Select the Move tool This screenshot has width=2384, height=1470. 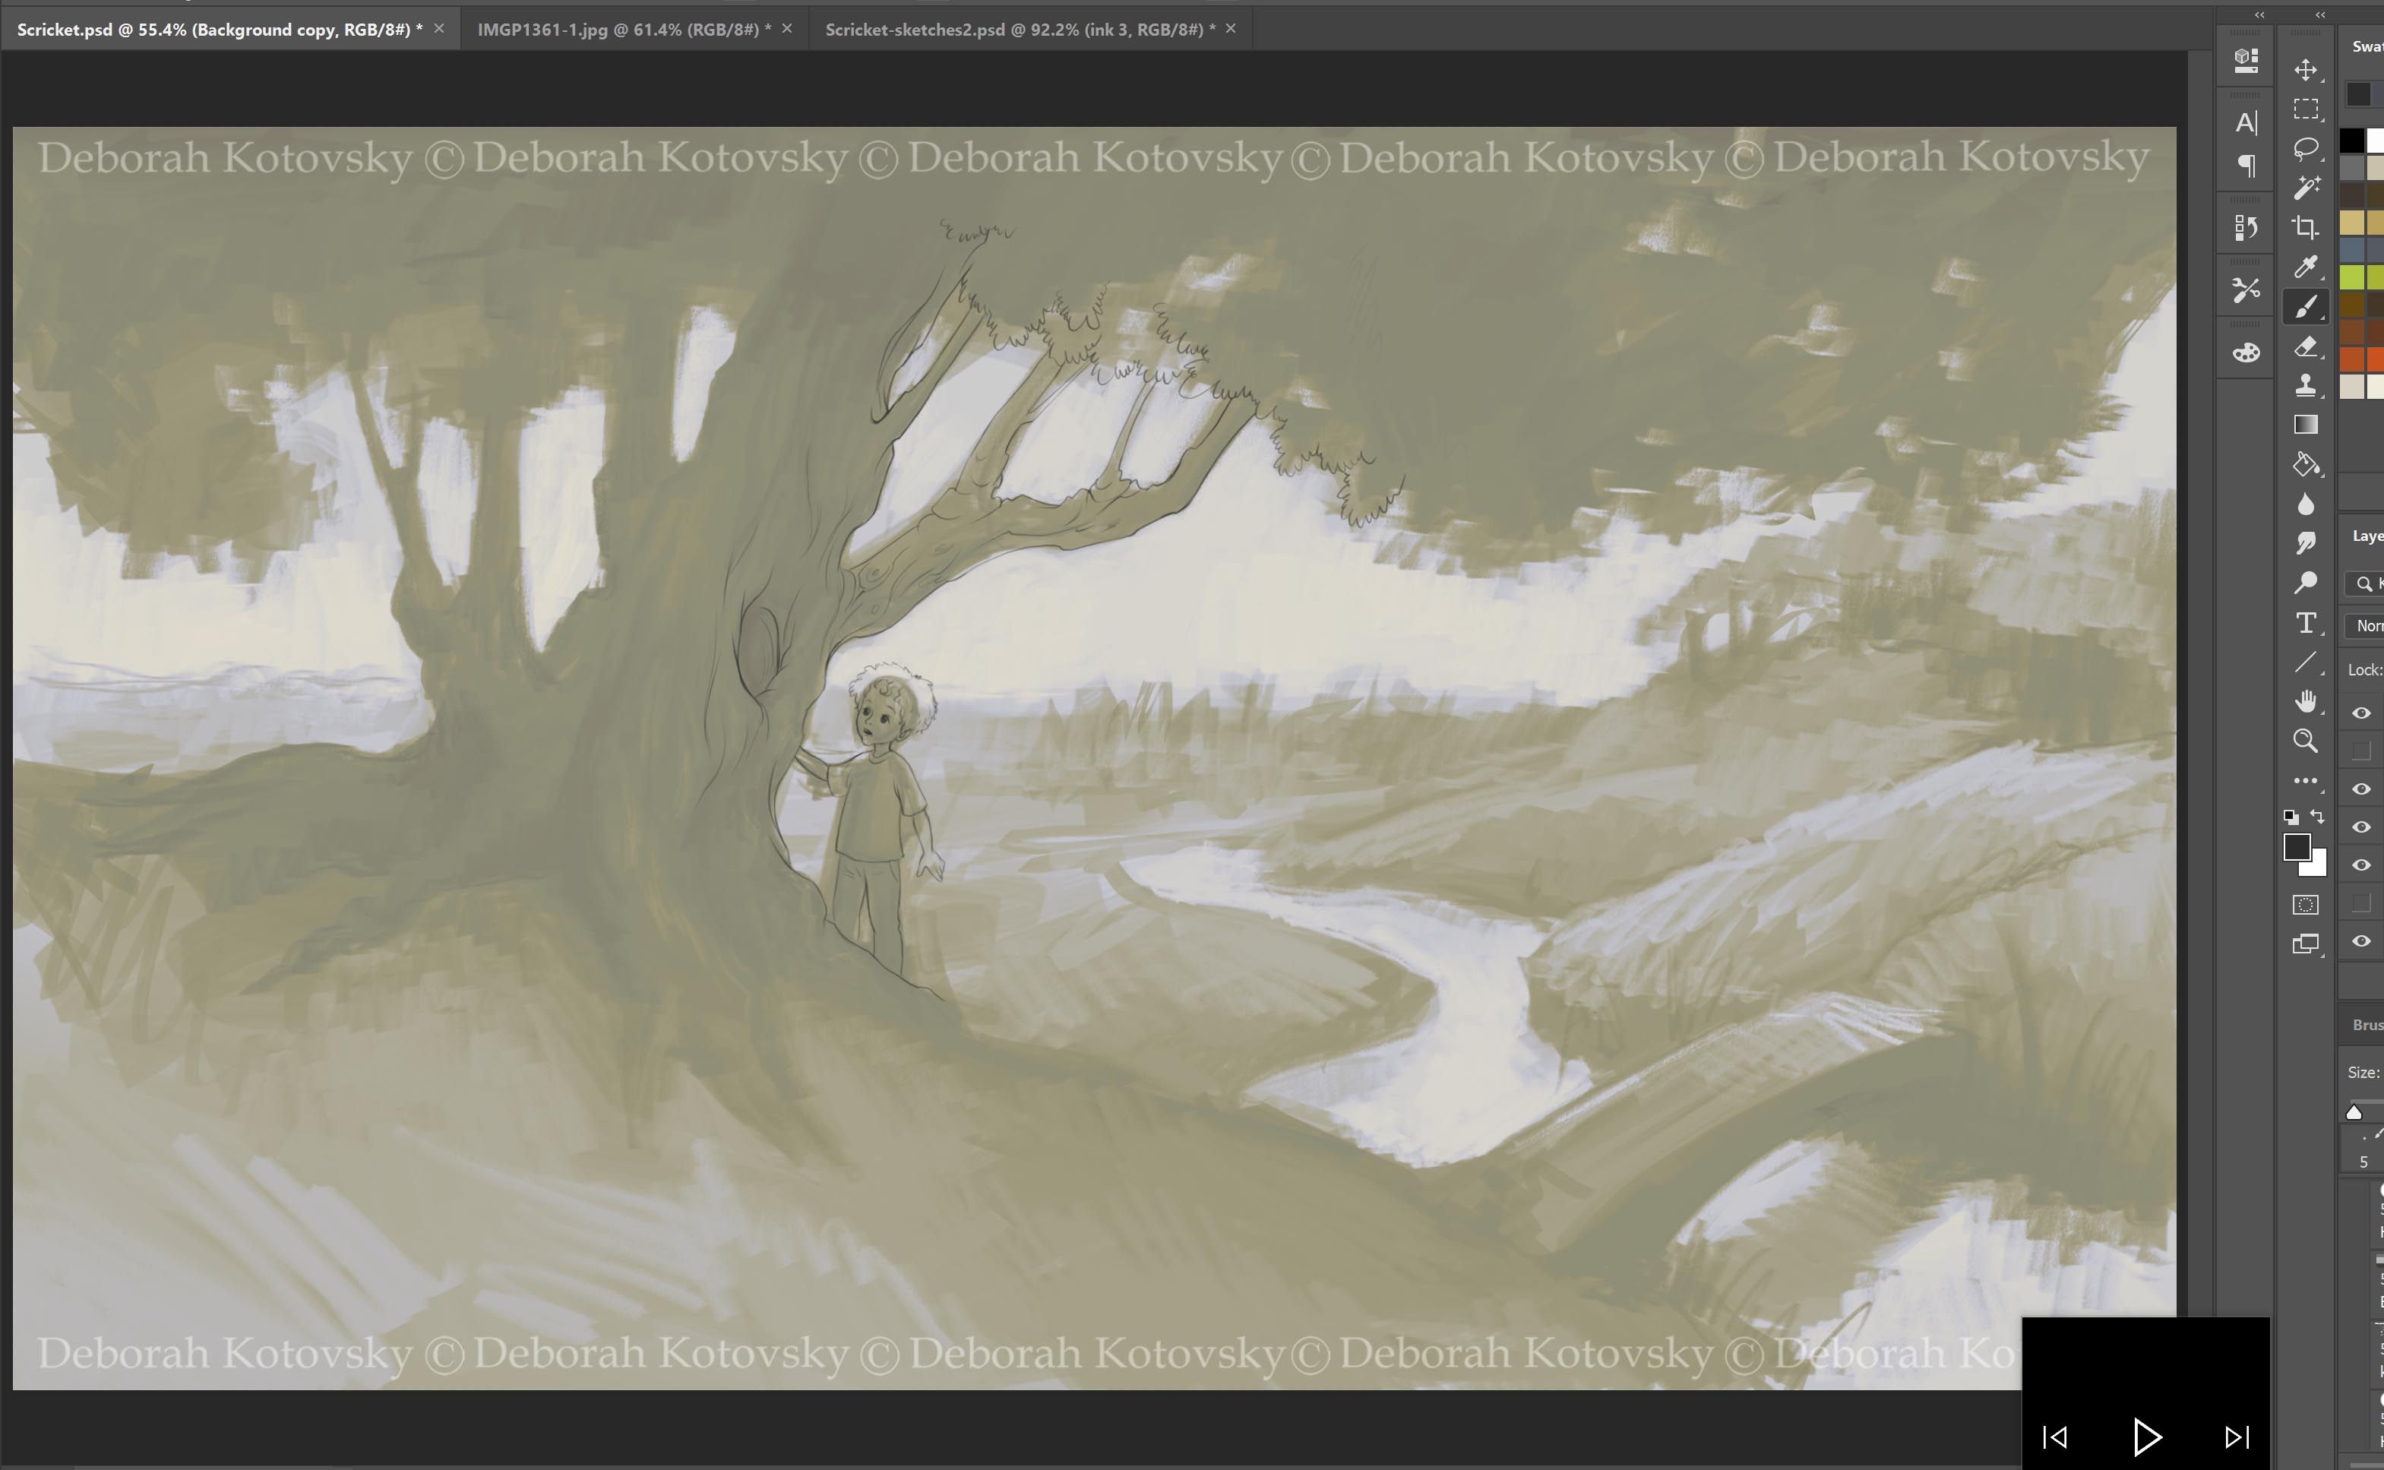(2305, 70)
